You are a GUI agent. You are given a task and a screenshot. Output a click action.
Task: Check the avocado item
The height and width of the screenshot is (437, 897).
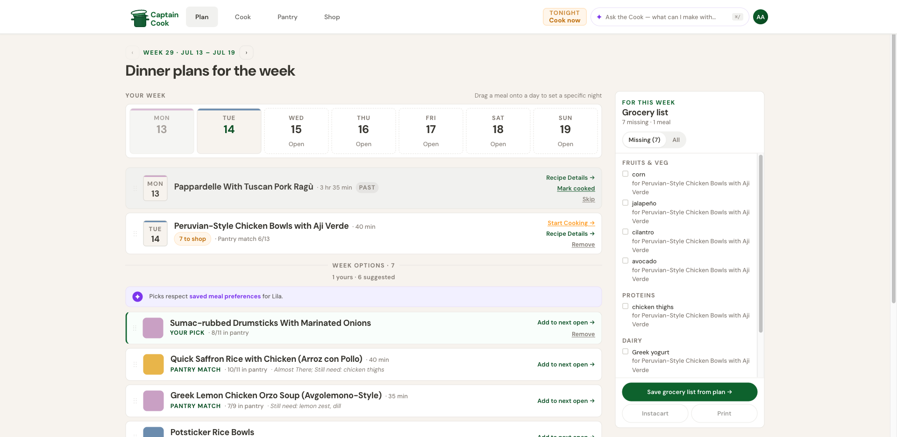[625, 261]
